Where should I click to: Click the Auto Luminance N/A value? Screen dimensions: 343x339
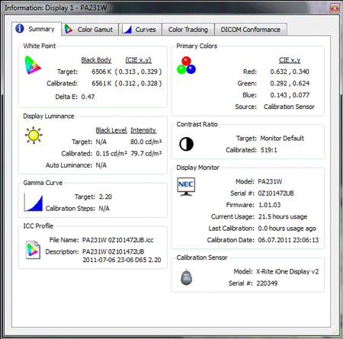point(101,165)
